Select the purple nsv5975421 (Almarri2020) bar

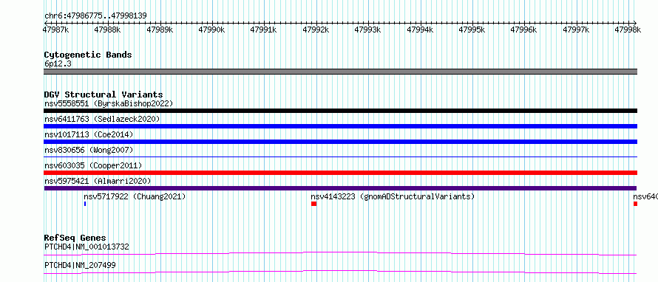340,188
